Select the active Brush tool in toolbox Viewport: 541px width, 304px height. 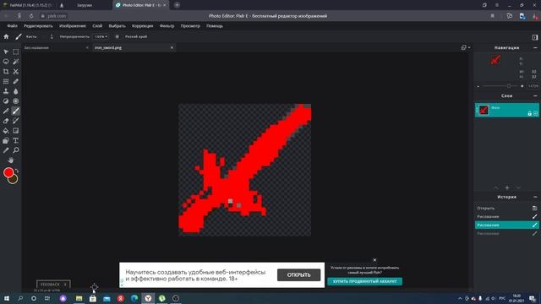pyautogui.click(x=16, y=111)
